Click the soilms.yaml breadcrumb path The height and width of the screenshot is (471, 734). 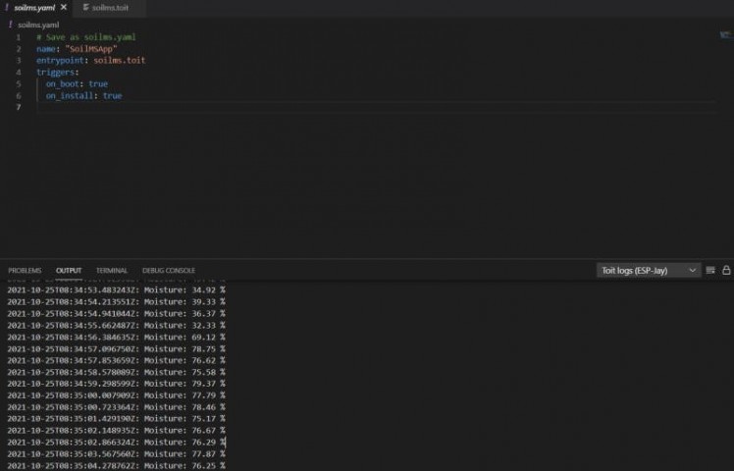pos(38,25)
